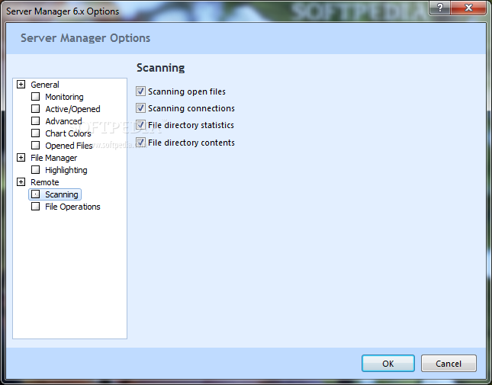Image resolution: width=492 pixels, height=385 pixels.
Task: Dismiss dialog with the Cancel button
Action: point(449,364)
